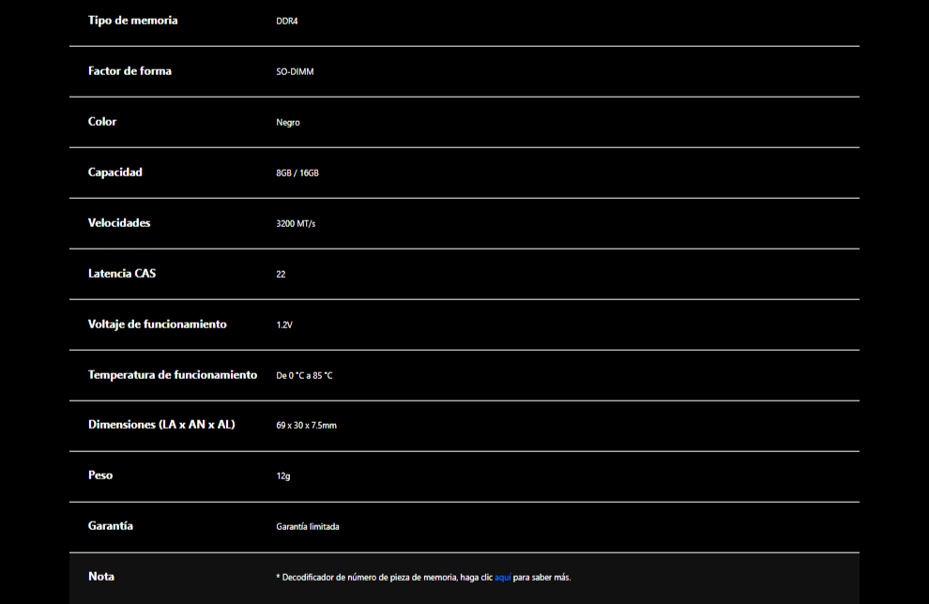Select the "Negro" color value

click(288, 123)
